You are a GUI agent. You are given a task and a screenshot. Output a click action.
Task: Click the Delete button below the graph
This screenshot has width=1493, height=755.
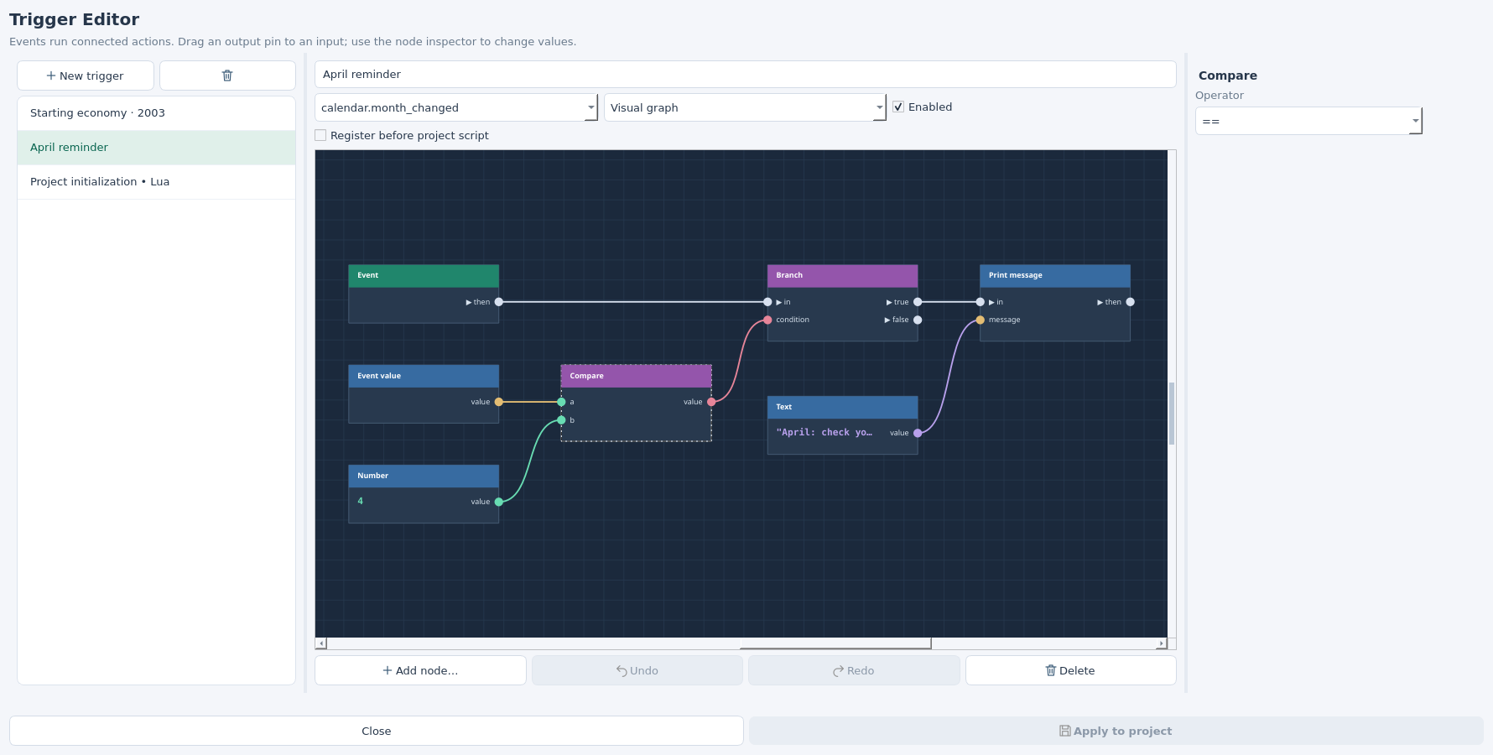point(1070,670)
